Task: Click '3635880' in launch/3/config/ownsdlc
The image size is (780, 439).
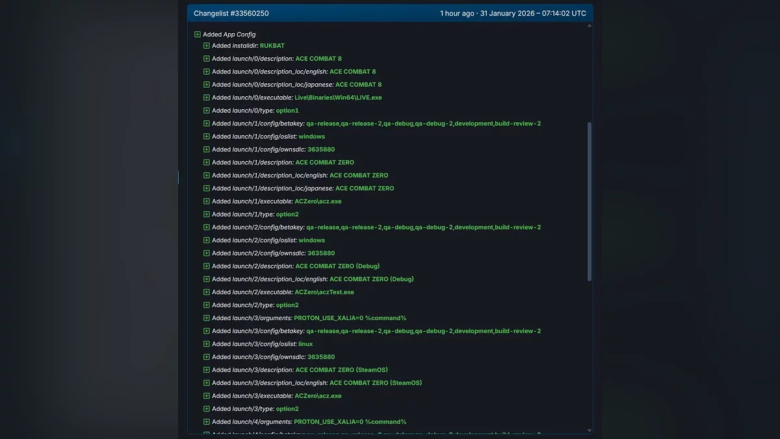Action: coord(321,357)
